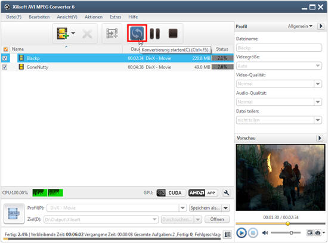The image size is (328, 243).
Task: Collapse the Profil panel arrow
Action: click(x=321, y=26)
